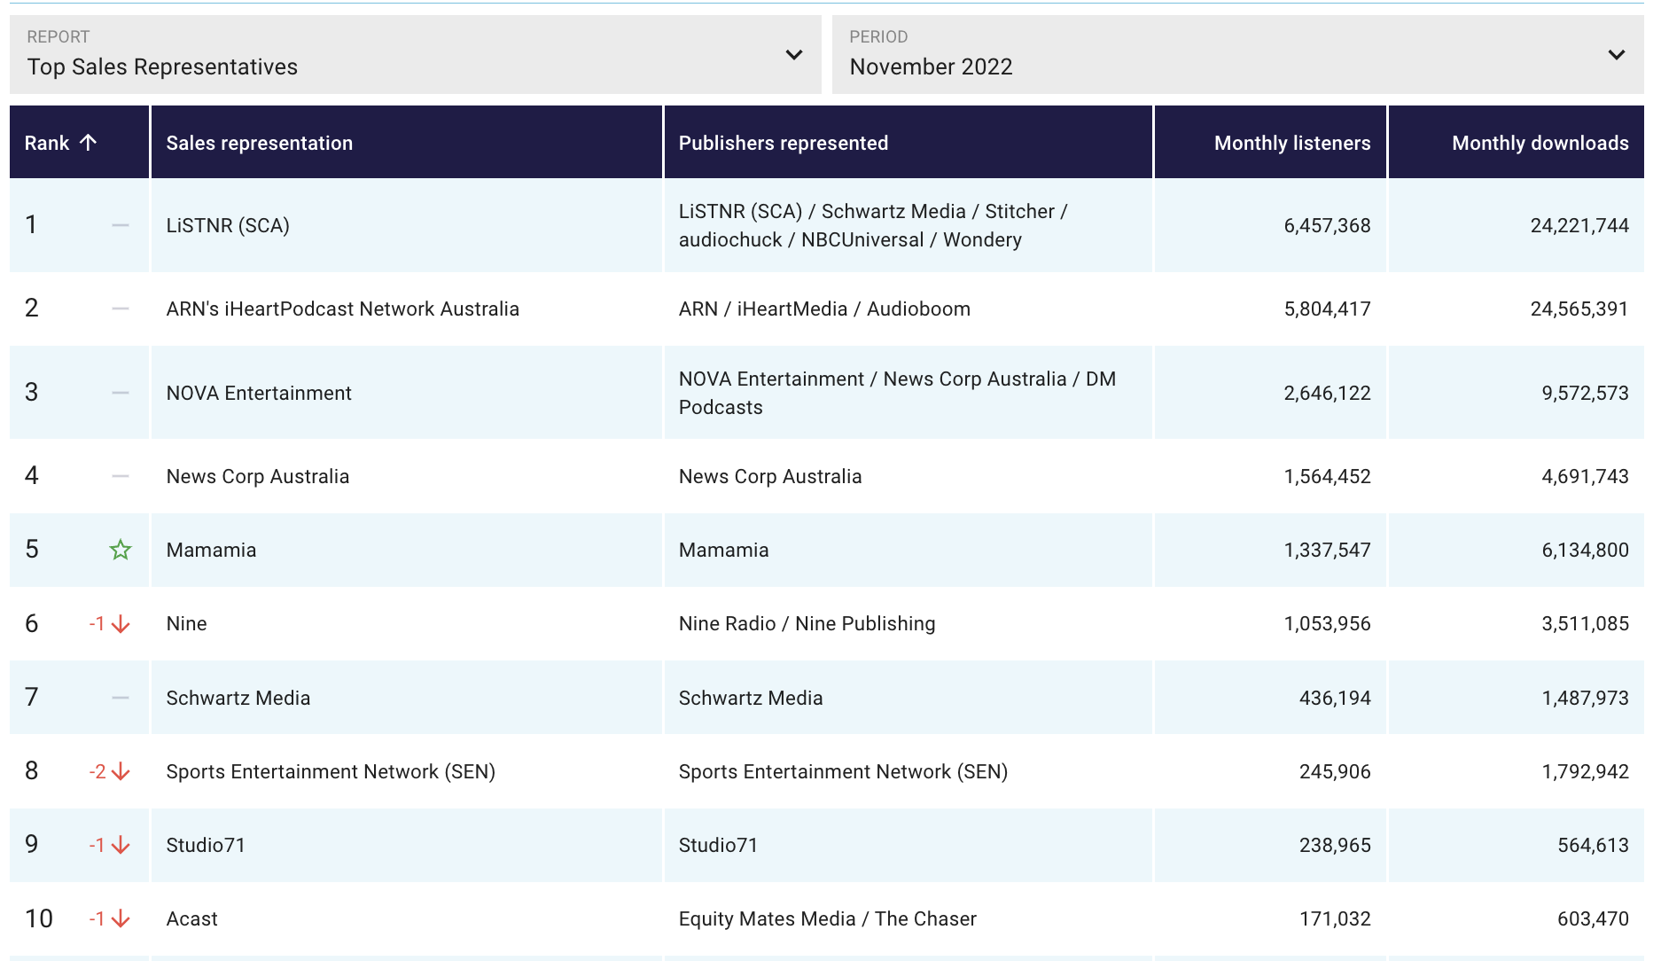Click monthly downloads value 603,470
The height and width of the screenshot is (961, 1661).
(1593, 918)
